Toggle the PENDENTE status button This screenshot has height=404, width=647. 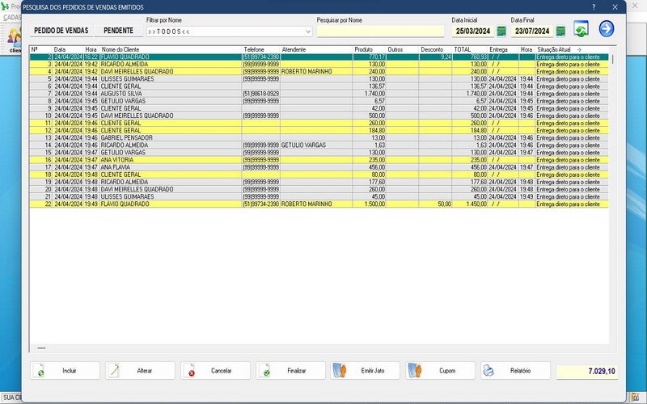pyautogui.click(x=118, y=31)
